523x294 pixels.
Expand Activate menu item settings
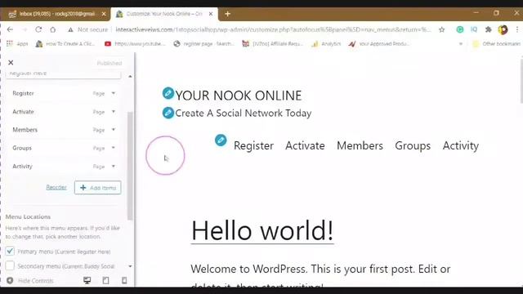[114, 112]
